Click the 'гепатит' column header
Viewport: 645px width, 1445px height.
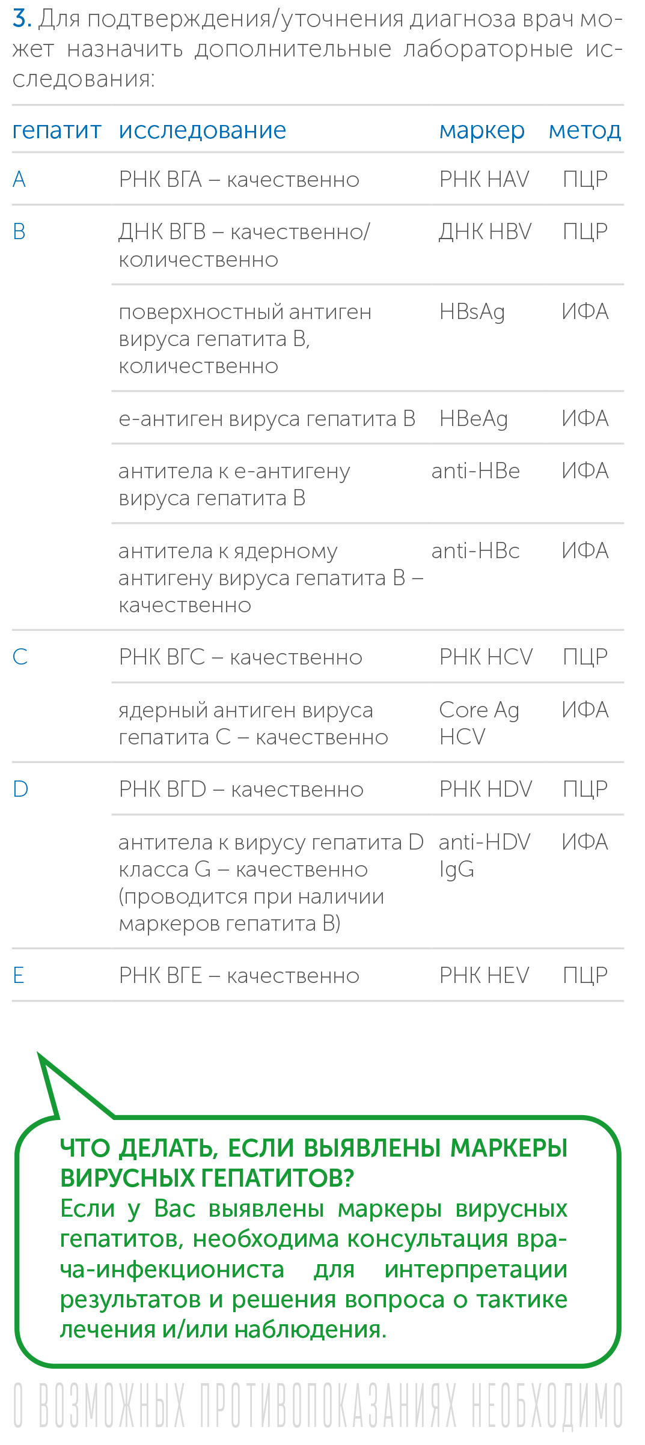(57, 131)
